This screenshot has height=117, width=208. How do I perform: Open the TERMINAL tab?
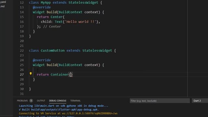(x=75, y=101)
